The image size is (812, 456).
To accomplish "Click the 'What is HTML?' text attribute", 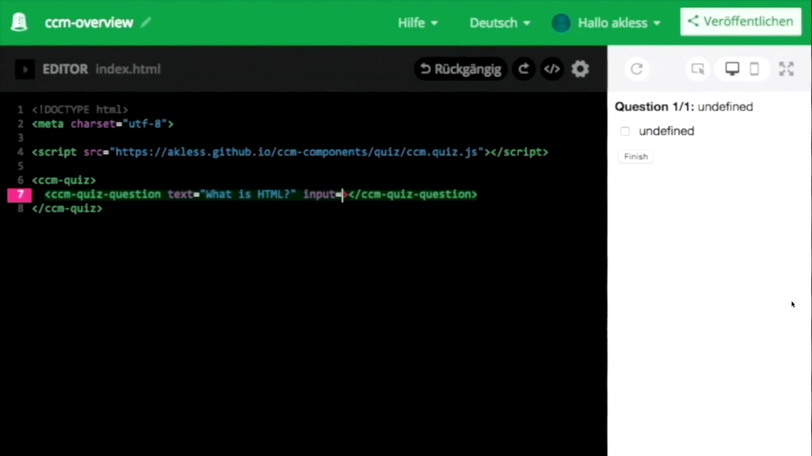I will pyautogui.click(x=248, y=194).
